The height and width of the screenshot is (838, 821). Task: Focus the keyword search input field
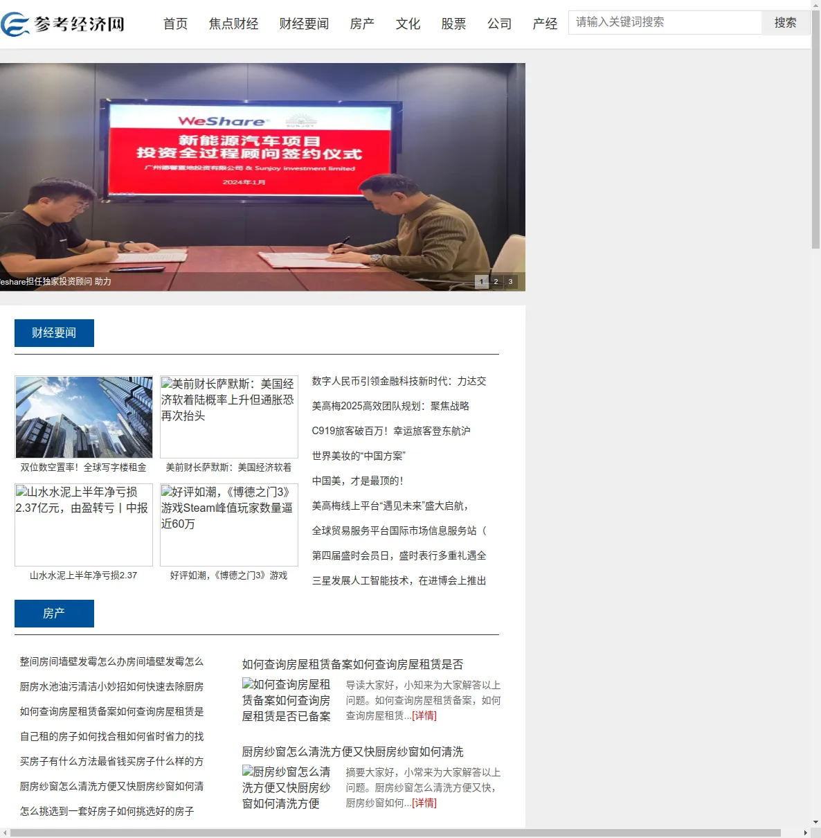point(665,22)
